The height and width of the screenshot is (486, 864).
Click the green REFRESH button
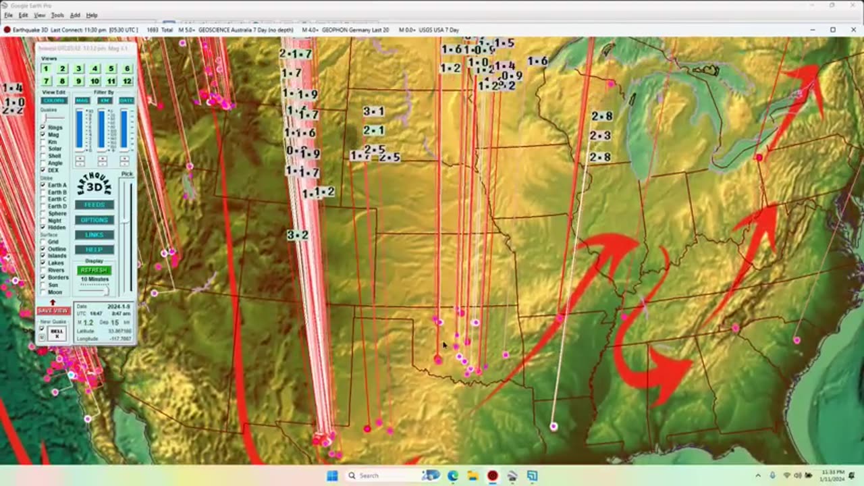(94, 270)
